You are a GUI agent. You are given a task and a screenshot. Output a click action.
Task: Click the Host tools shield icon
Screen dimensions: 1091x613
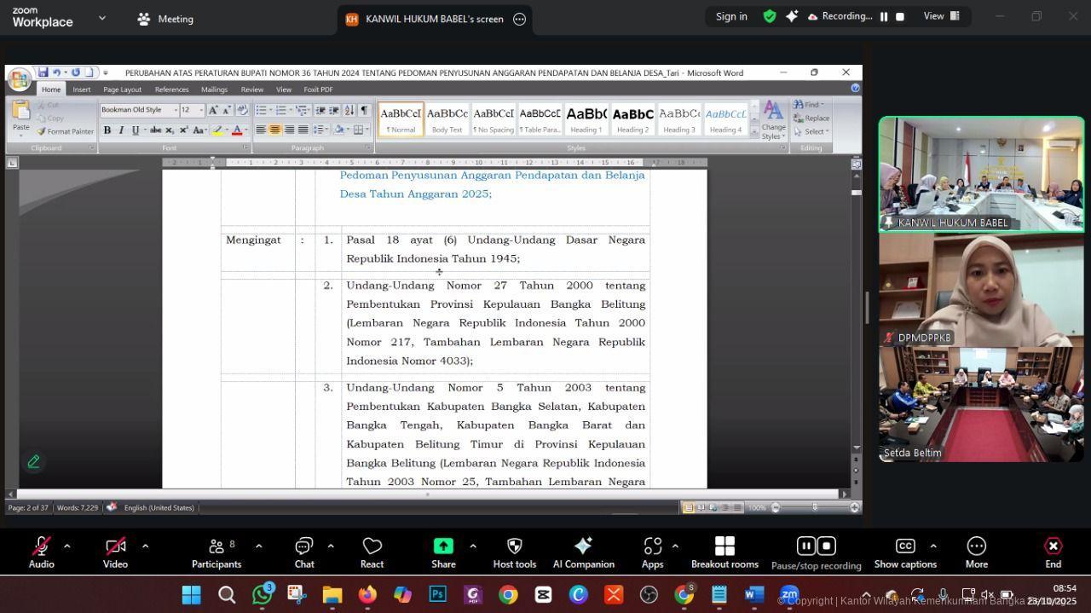pyautogui.click(x=514, y=552)
